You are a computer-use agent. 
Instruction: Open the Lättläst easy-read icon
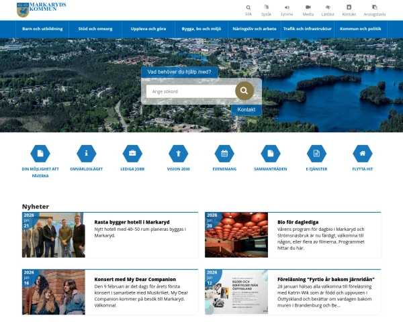tap(328, 9)
